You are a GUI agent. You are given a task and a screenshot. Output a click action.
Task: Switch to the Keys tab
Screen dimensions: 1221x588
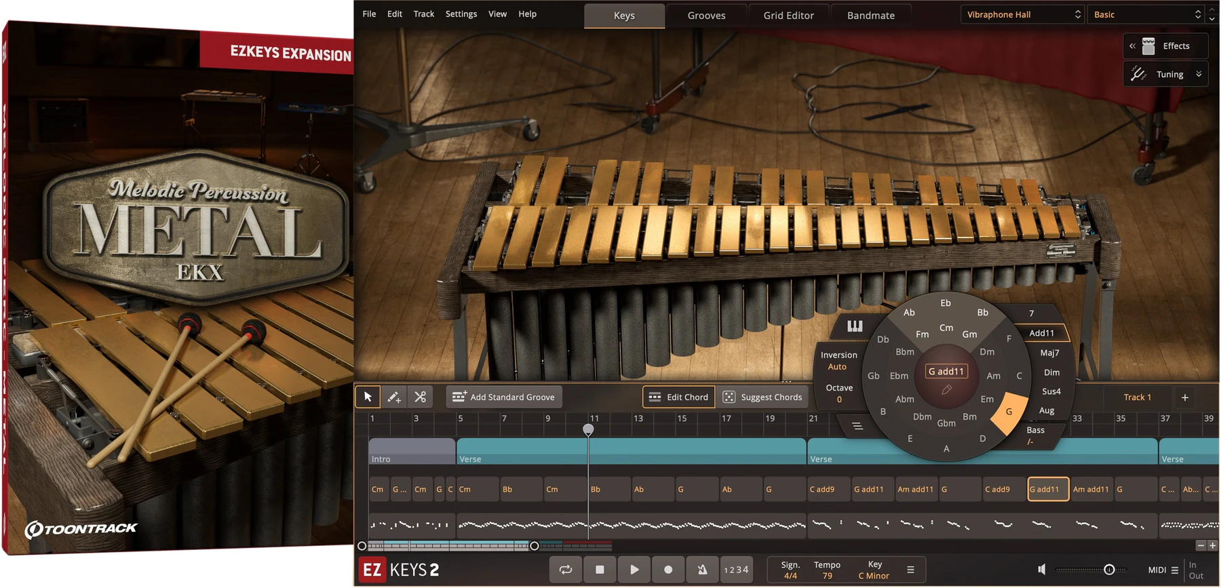[624, 16]
